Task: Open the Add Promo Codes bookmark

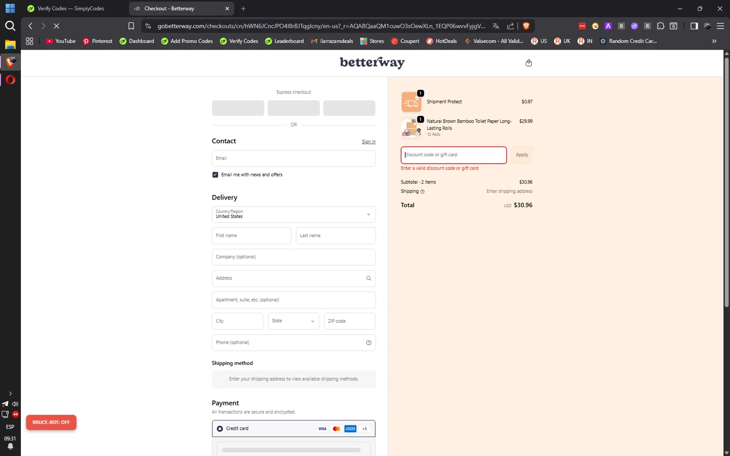Action: (187, 41)
